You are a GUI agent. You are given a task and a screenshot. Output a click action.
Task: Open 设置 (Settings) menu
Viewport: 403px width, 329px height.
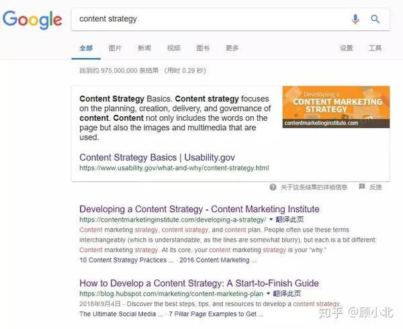(x=346, y=48)
